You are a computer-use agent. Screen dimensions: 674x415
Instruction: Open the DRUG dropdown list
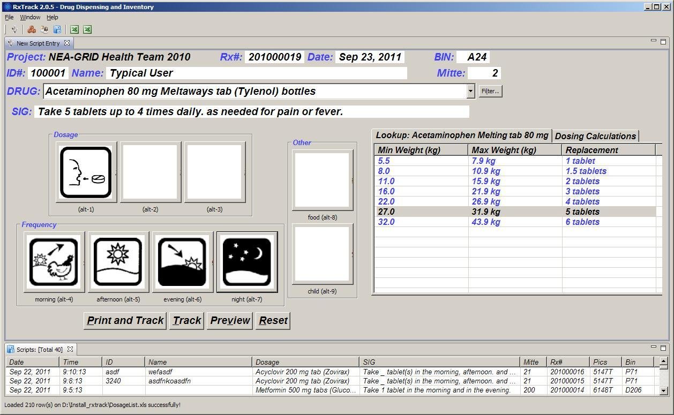click(x=470, y=91)
